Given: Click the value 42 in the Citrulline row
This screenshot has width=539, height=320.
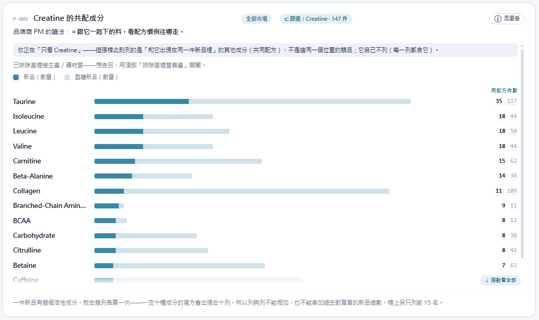Looking at the screenshot, I should 514,251.
